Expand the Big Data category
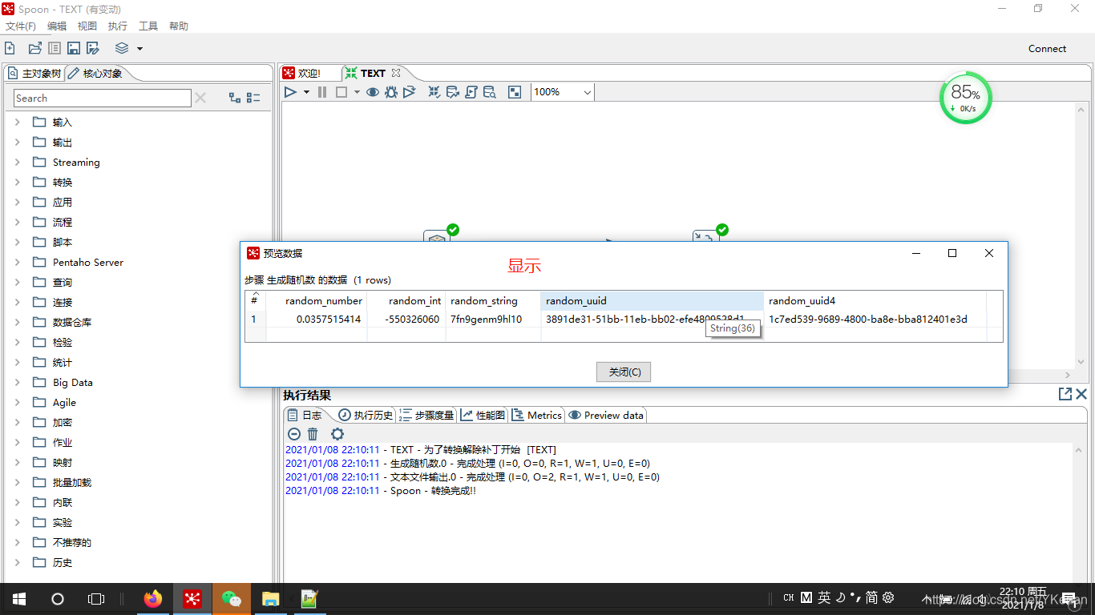Image resolution: width=1095 pixels, height=615 pixels. [x=18, y=382]
